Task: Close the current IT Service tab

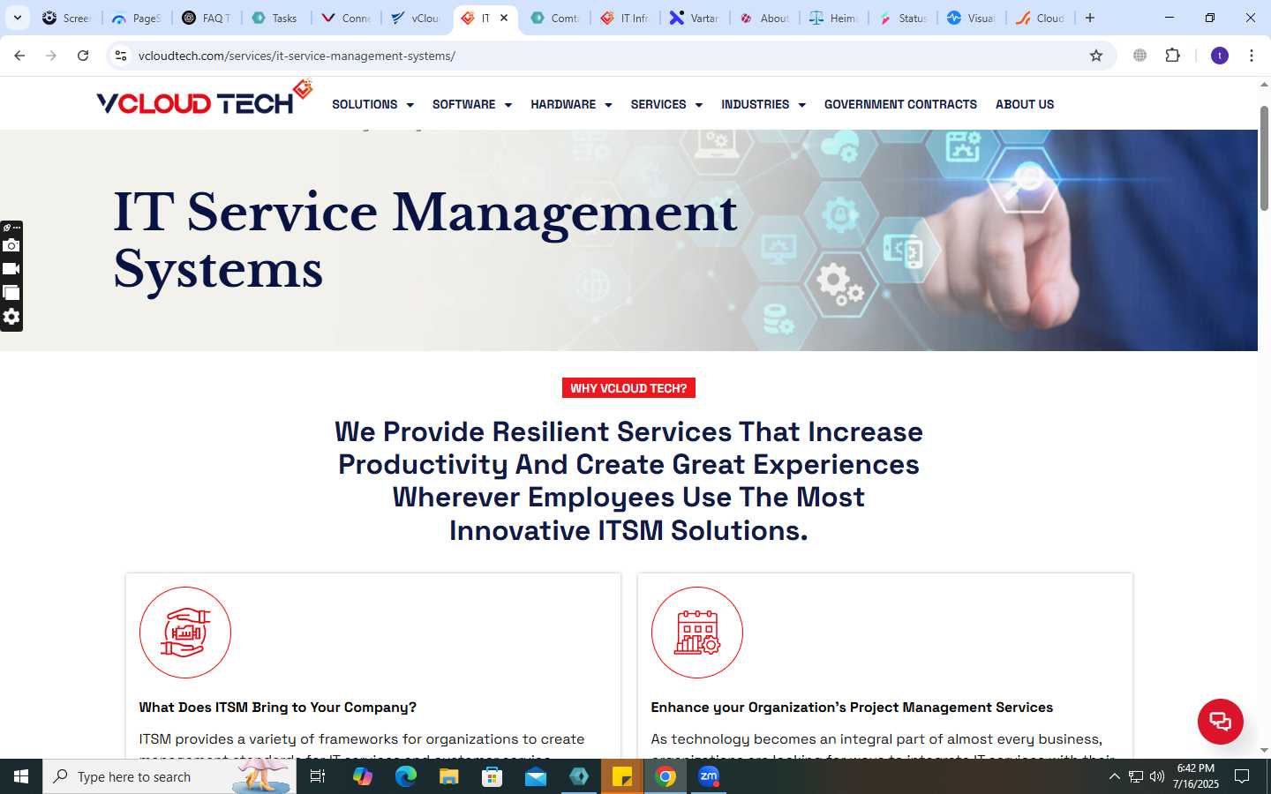Action: click(x=504, y=18)
